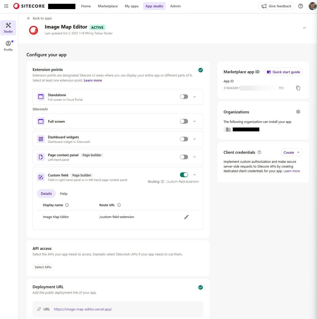
Task: Open the Create credentials dropdown
Action: [292, 152]
